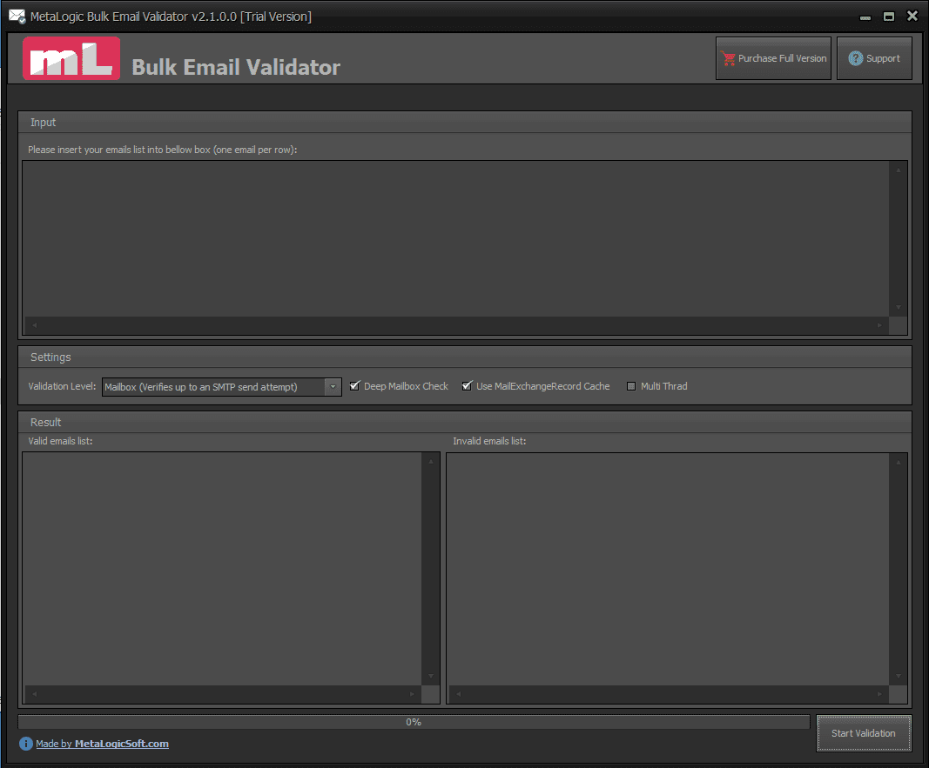Open Purchase Full Version
Viewport: 929px width, 768px height.
(x=773, y=58)
